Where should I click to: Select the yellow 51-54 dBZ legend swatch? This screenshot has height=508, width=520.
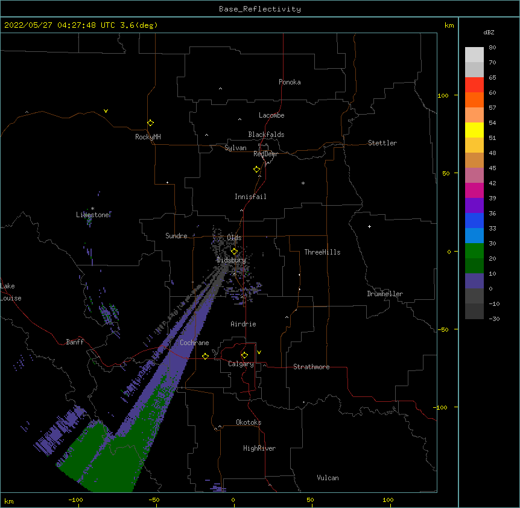tap(474, 130)
